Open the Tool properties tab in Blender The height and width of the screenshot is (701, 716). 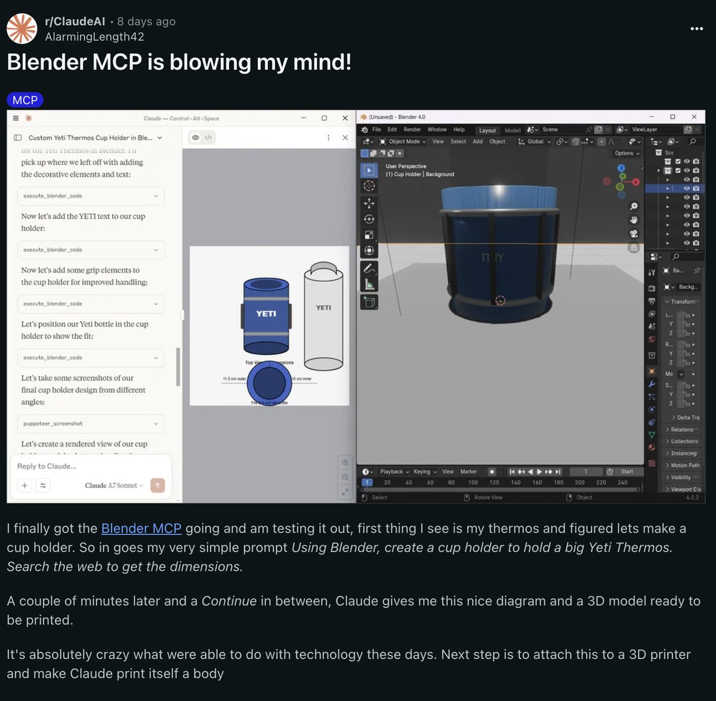(652, 272)
